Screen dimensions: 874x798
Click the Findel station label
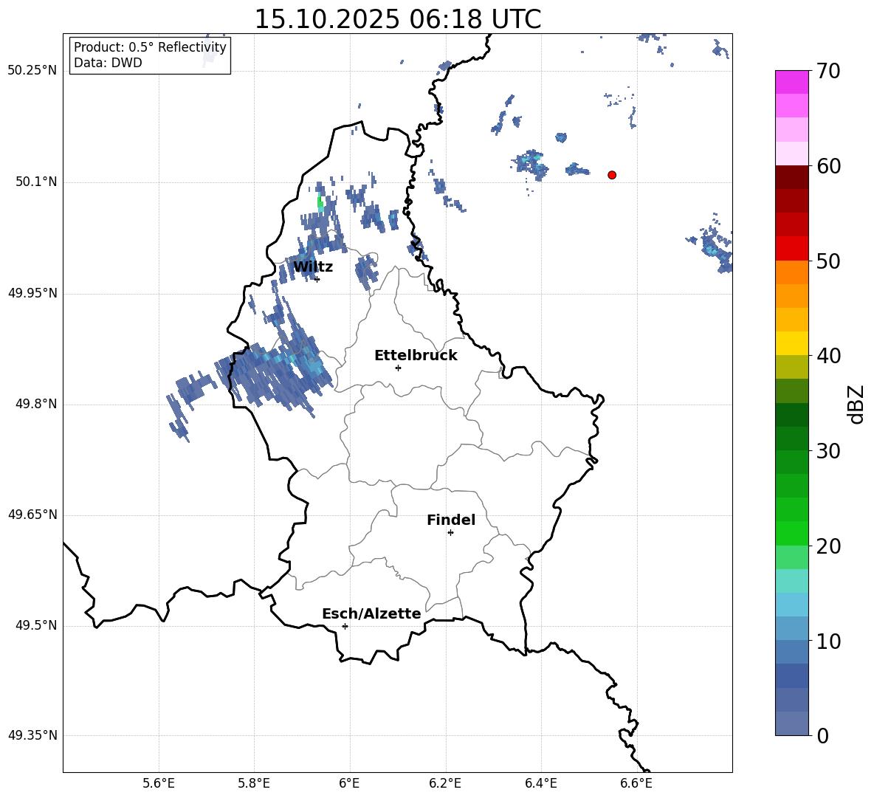point(451,520)
